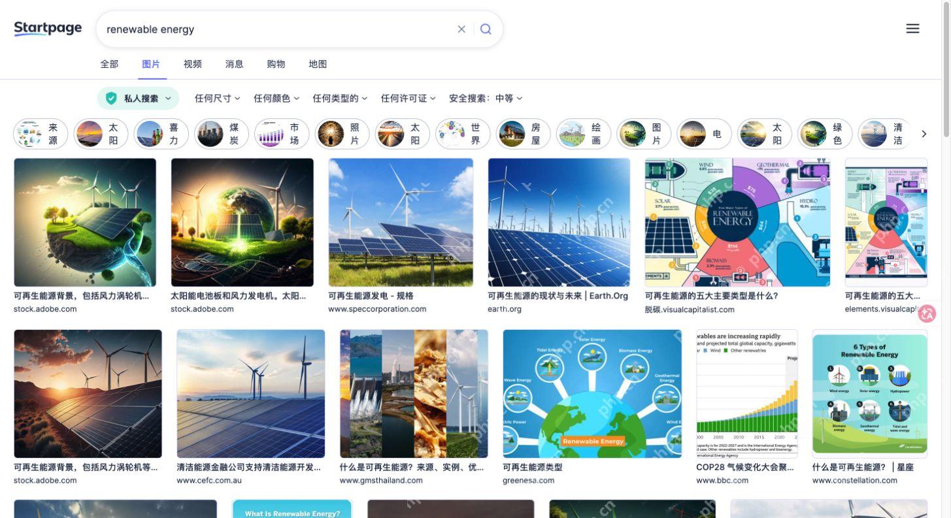This screenshot has width=951, height=518.
Task: Open the elements.visualcapitalist infographic thumbnail
Action: click(886, 222)
